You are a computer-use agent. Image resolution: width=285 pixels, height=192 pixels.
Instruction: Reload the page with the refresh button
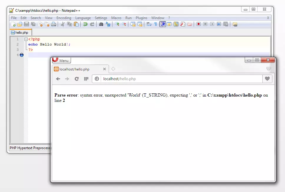pos(76,79)
